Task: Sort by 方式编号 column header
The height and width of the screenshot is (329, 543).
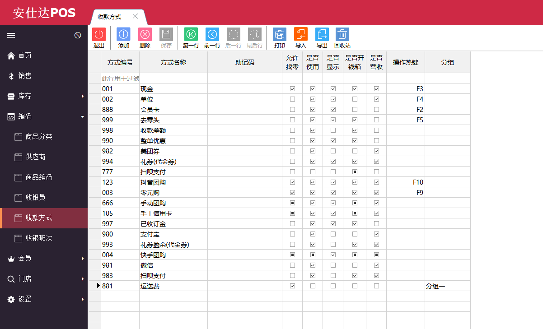Action: pyautogui.click(x=120, y=62)
